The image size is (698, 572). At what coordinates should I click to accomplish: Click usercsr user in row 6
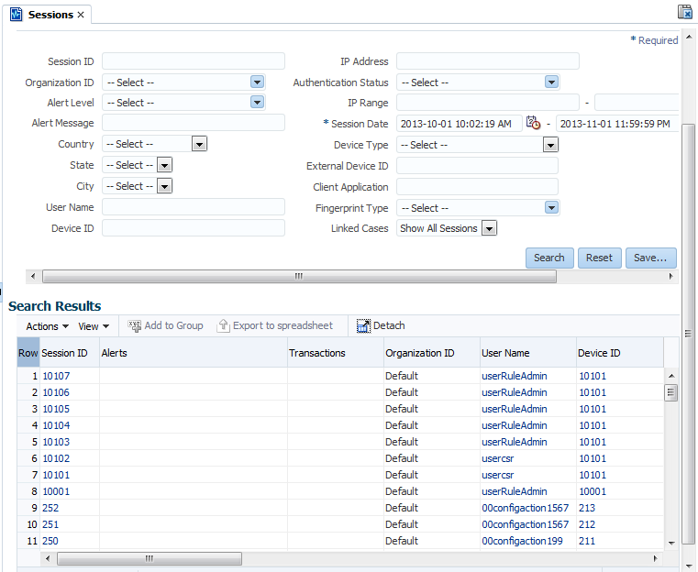[x=498, y=458]
